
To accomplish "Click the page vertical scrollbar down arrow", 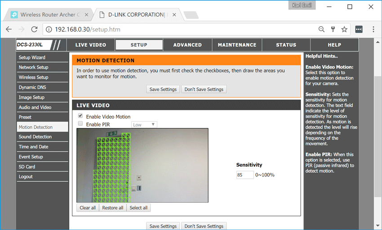I will click(x=378, y=226).
